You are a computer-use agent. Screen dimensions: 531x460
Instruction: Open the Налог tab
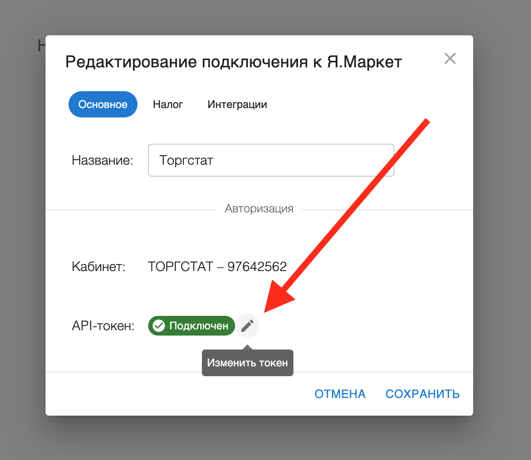[168, 104]
